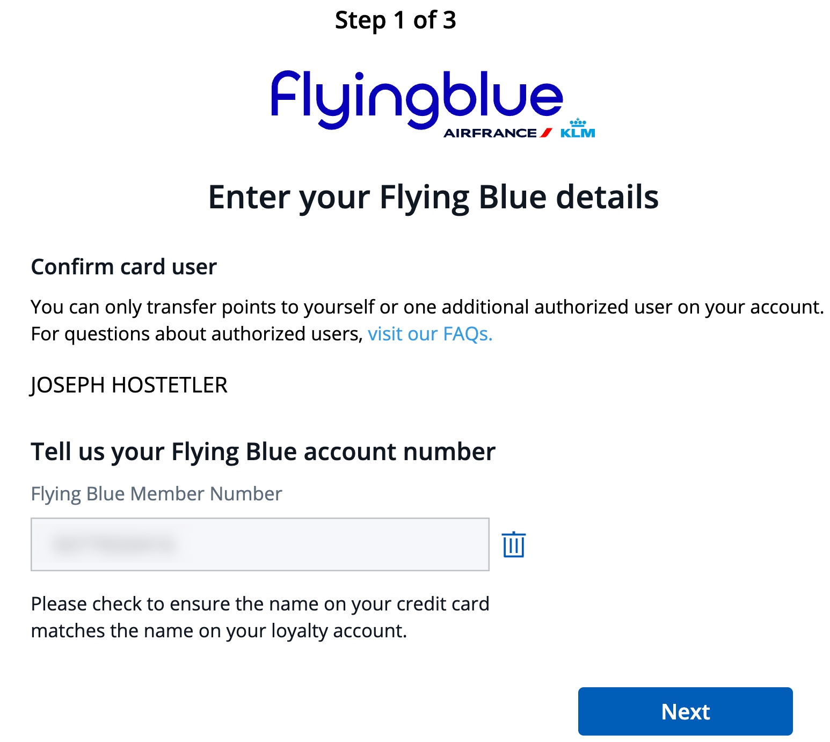
Task: Click the KLM wordmark in light blue
Action: tap(577, 132)
